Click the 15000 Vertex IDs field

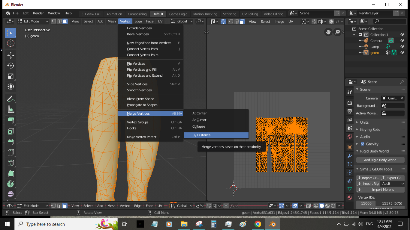(x=366, y=203)
